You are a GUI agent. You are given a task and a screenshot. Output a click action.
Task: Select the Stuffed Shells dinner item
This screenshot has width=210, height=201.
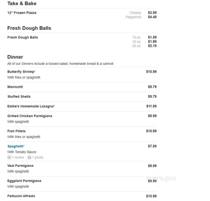(19, 97)
